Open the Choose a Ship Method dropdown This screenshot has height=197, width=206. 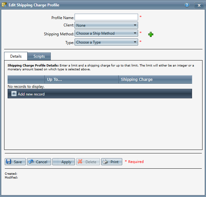click(106, 33)
